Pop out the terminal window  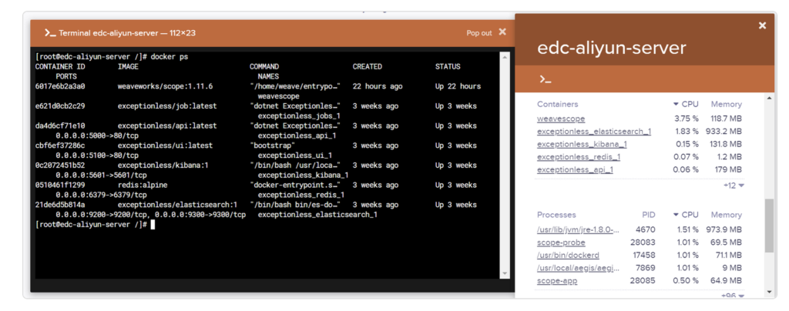tap(479, 32)
